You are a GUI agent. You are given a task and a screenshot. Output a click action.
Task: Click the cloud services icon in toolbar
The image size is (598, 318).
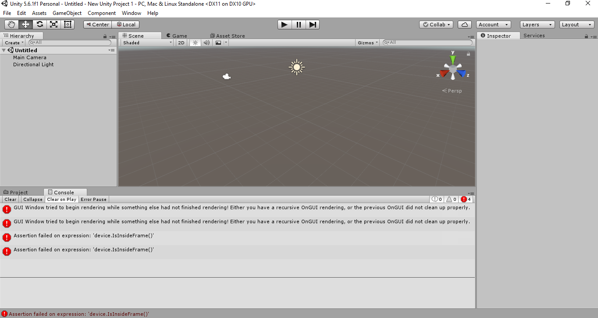click(464, 24)
